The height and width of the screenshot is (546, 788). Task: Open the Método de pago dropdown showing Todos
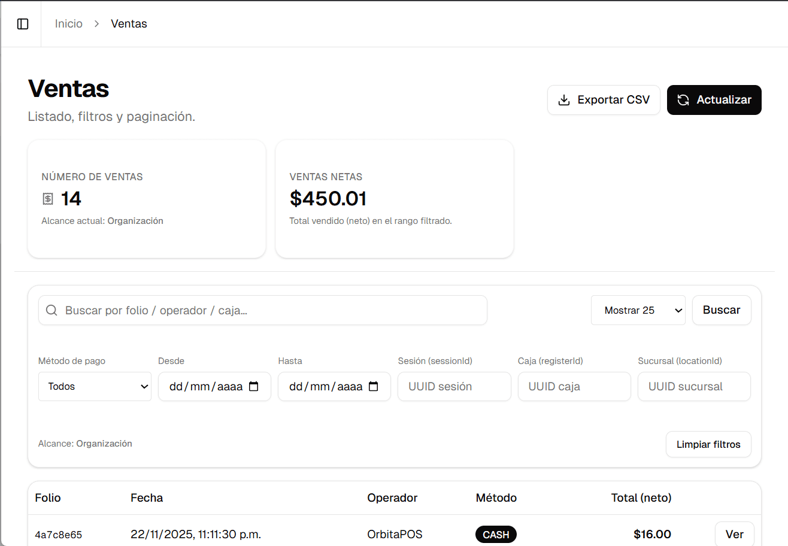coord(95,386)
